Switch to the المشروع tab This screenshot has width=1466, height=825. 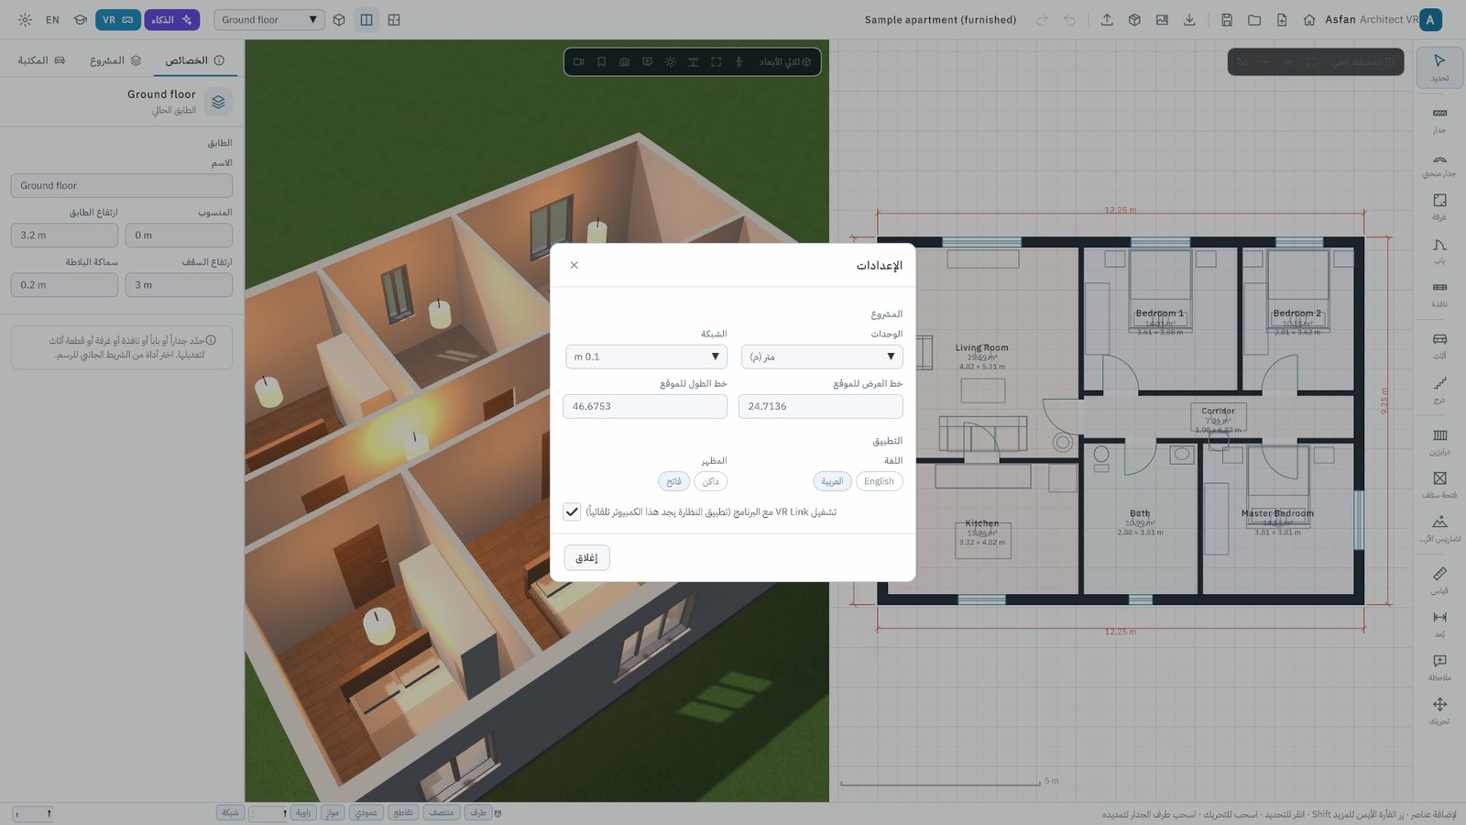pos(115,60)
